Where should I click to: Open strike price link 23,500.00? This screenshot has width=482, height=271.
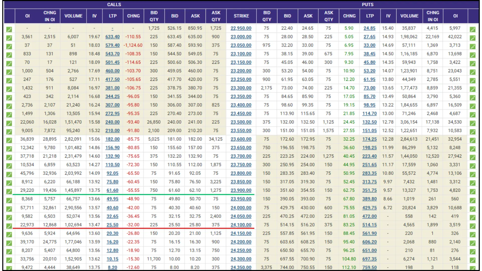pos(241,122)
